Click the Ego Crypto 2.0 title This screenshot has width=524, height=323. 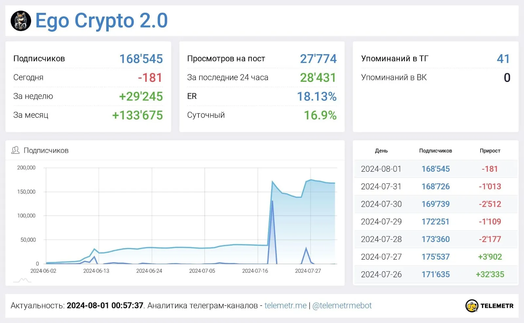pos(102,21)
